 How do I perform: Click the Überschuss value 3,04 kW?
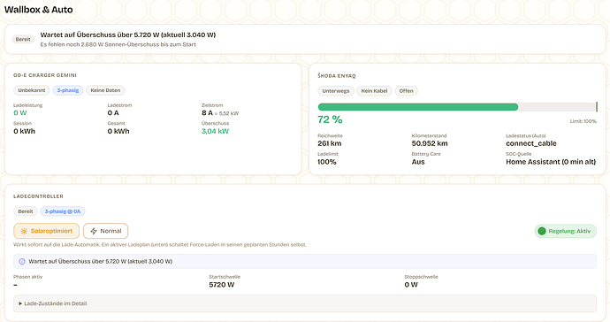click(x=215, y=131)
